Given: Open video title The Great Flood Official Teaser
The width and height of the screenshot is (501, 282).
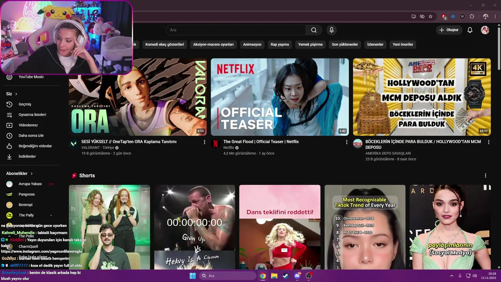Looking at the screenshot, I should [261, 142].
